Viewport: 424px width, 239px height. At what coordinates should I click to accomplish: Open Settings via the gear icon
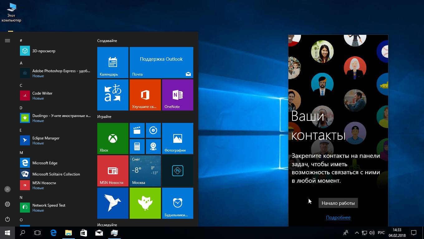coord(7,204)
